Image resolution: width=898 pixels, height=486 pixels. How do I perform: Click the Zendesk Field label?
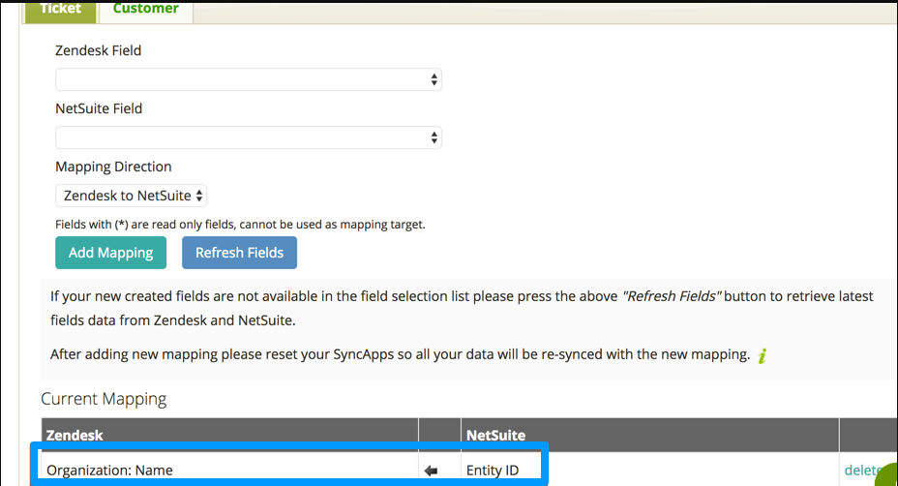pyautogui.click(x=99, y=50)
